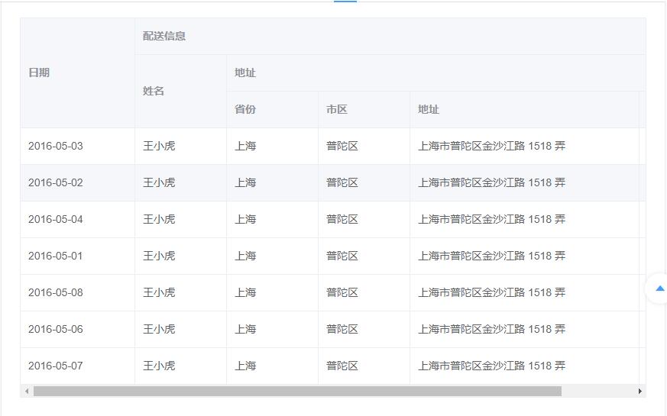Click 王小虎 in the 2016-05-07 row
The image size is (667, 416).
coord(159,366)
